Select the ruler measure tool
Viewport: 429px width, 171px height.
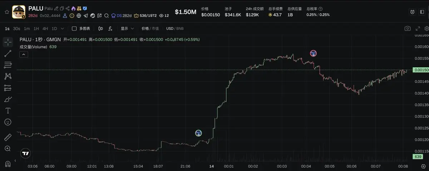(x=8, y=137)
